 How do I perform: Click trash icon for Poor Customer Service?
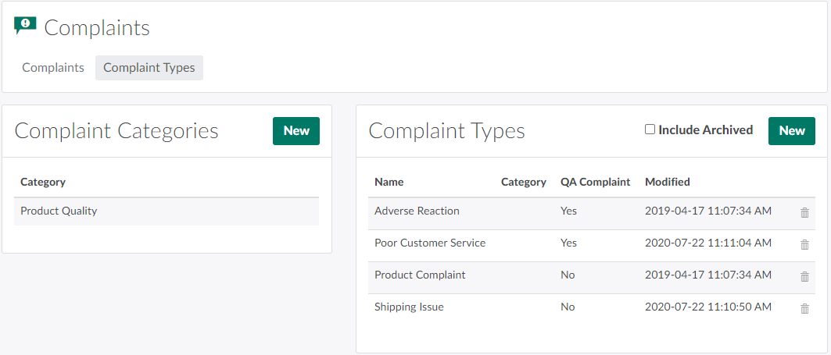(804, 244)
